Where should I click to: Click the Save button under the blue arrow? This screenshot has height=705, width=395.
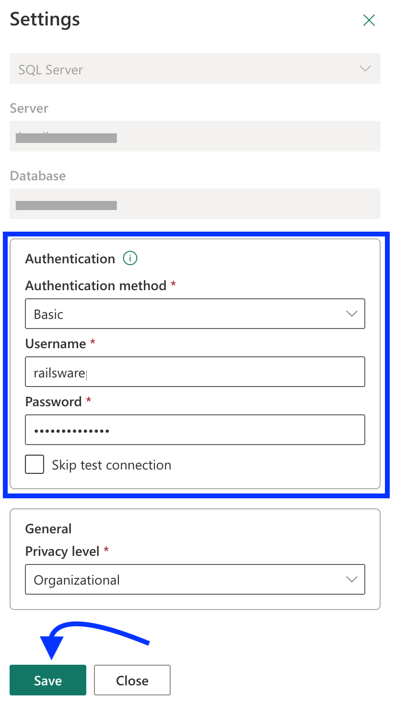point(47,680)
